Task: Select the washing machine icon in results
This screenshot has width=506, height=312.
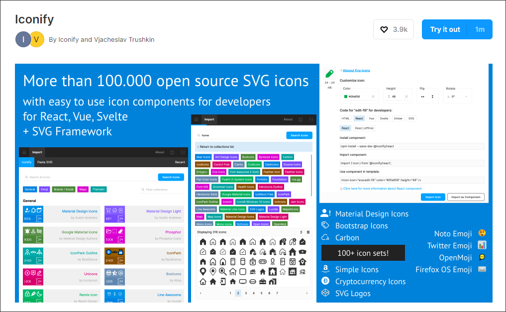Action: 293,262
